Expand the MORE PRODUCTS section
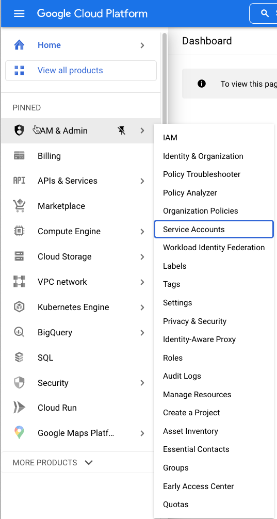This screenshot has height=519, width=277. pos(53,462)
